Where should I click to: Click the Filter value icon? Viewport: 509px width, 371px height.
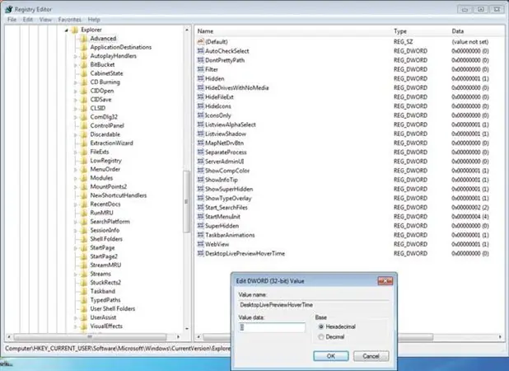pyautogui.click(x=201, y=69)
